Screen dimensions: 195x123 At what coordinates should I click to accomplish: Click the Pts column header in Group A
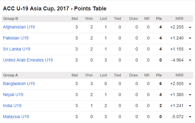point(159,75)
